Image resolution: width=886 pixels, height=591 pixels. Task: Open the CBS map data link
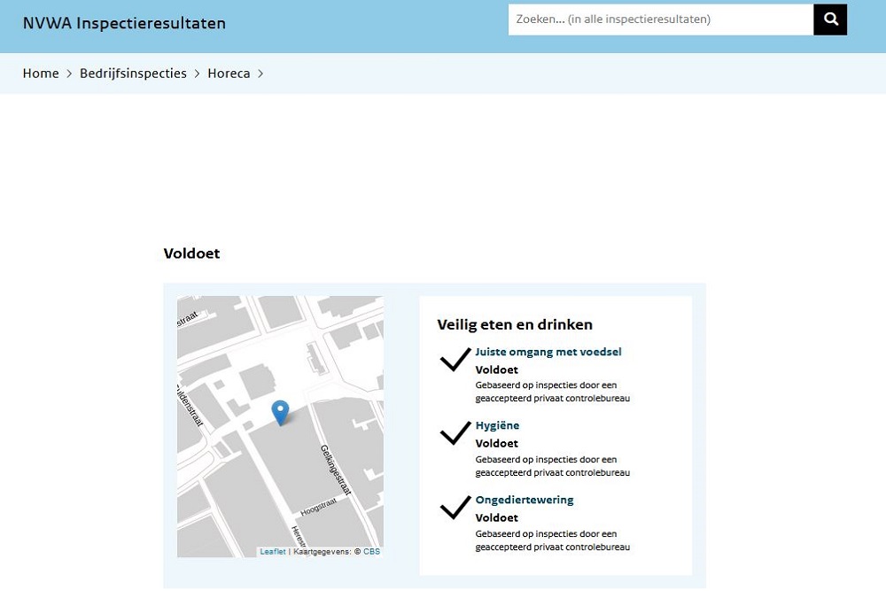point(371,551)
